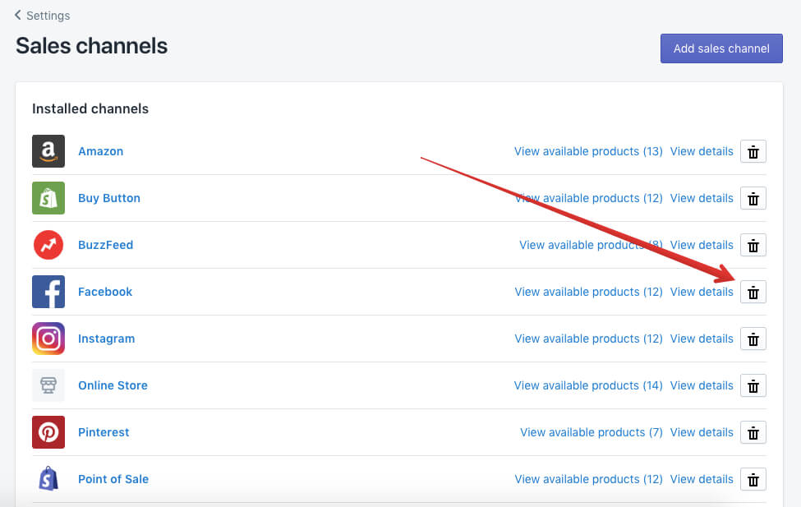801x507 pixels.
Task: Click the Amazon logo icon
Action: [48, 151]
